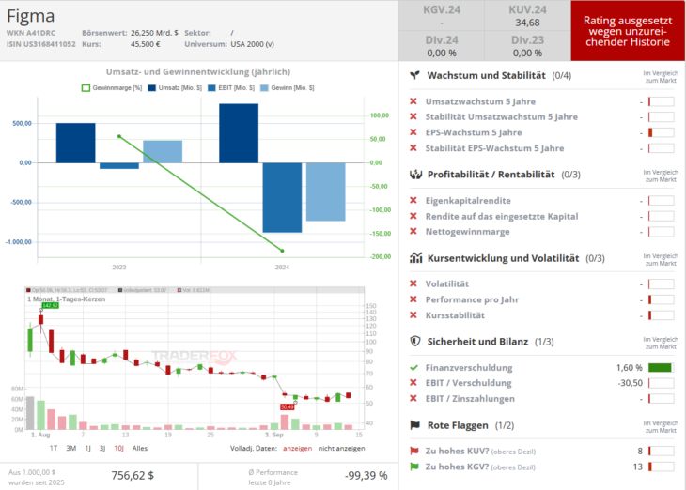This screenshot has height=490, width=686.
Task: Click the red X beside EBIT / Verschuldung
Action: pos(413,383)
